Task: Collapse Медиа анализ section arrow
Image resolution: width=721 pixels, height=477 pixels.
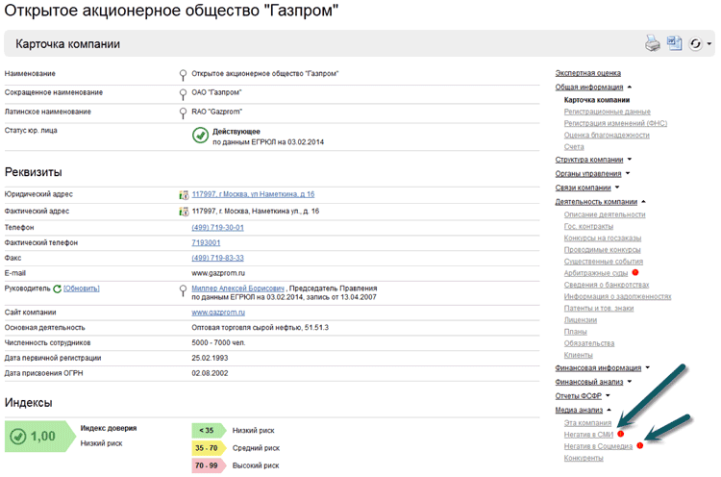Action: point(609,410)
